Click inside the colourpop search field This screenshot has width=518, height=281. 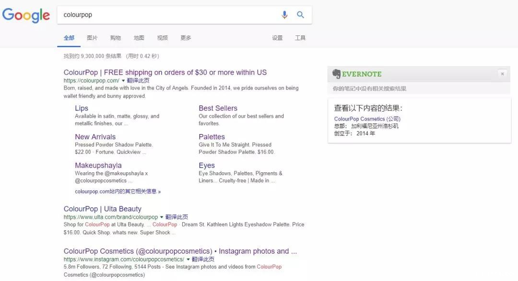(168, 15)
